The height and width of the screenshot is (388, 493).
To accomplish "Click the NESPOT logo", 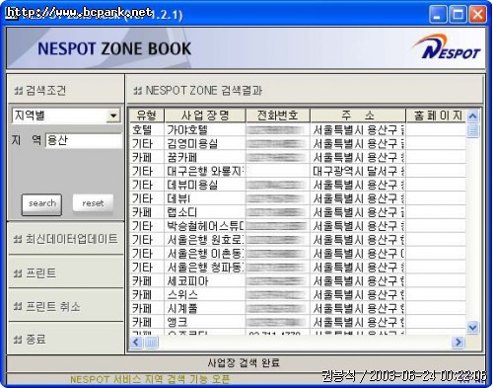I will pos(446,47).
